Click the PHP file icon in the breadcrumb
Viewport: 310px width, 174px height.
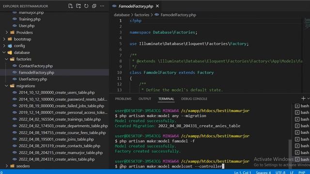click(x=157, y=14)
